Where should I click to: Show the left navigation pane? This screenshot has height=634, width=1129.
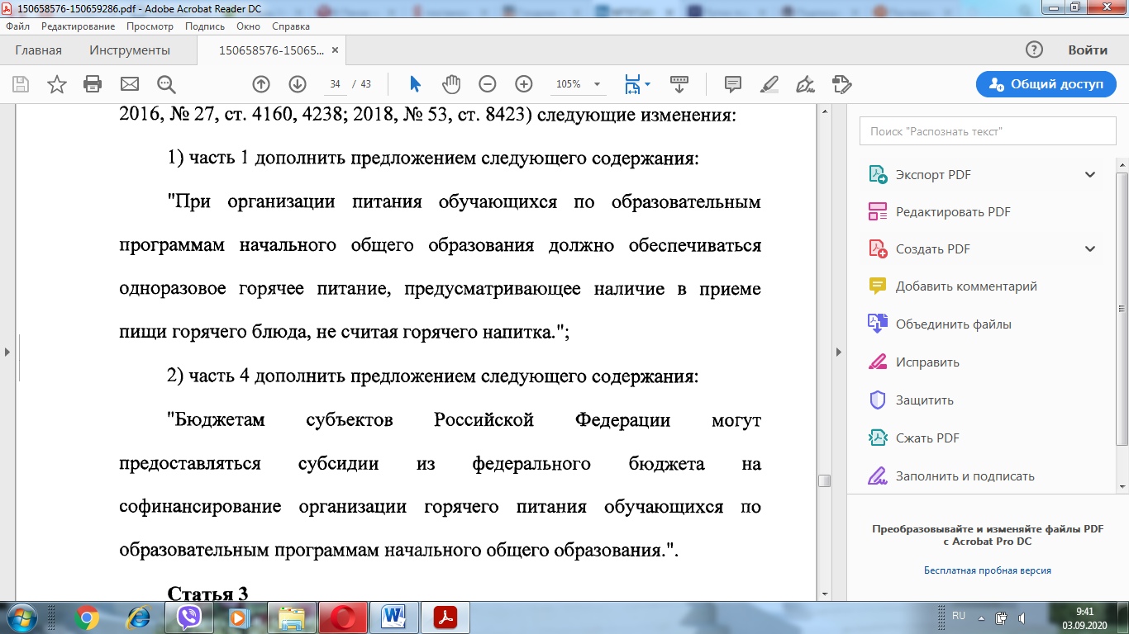pos(7,352)
